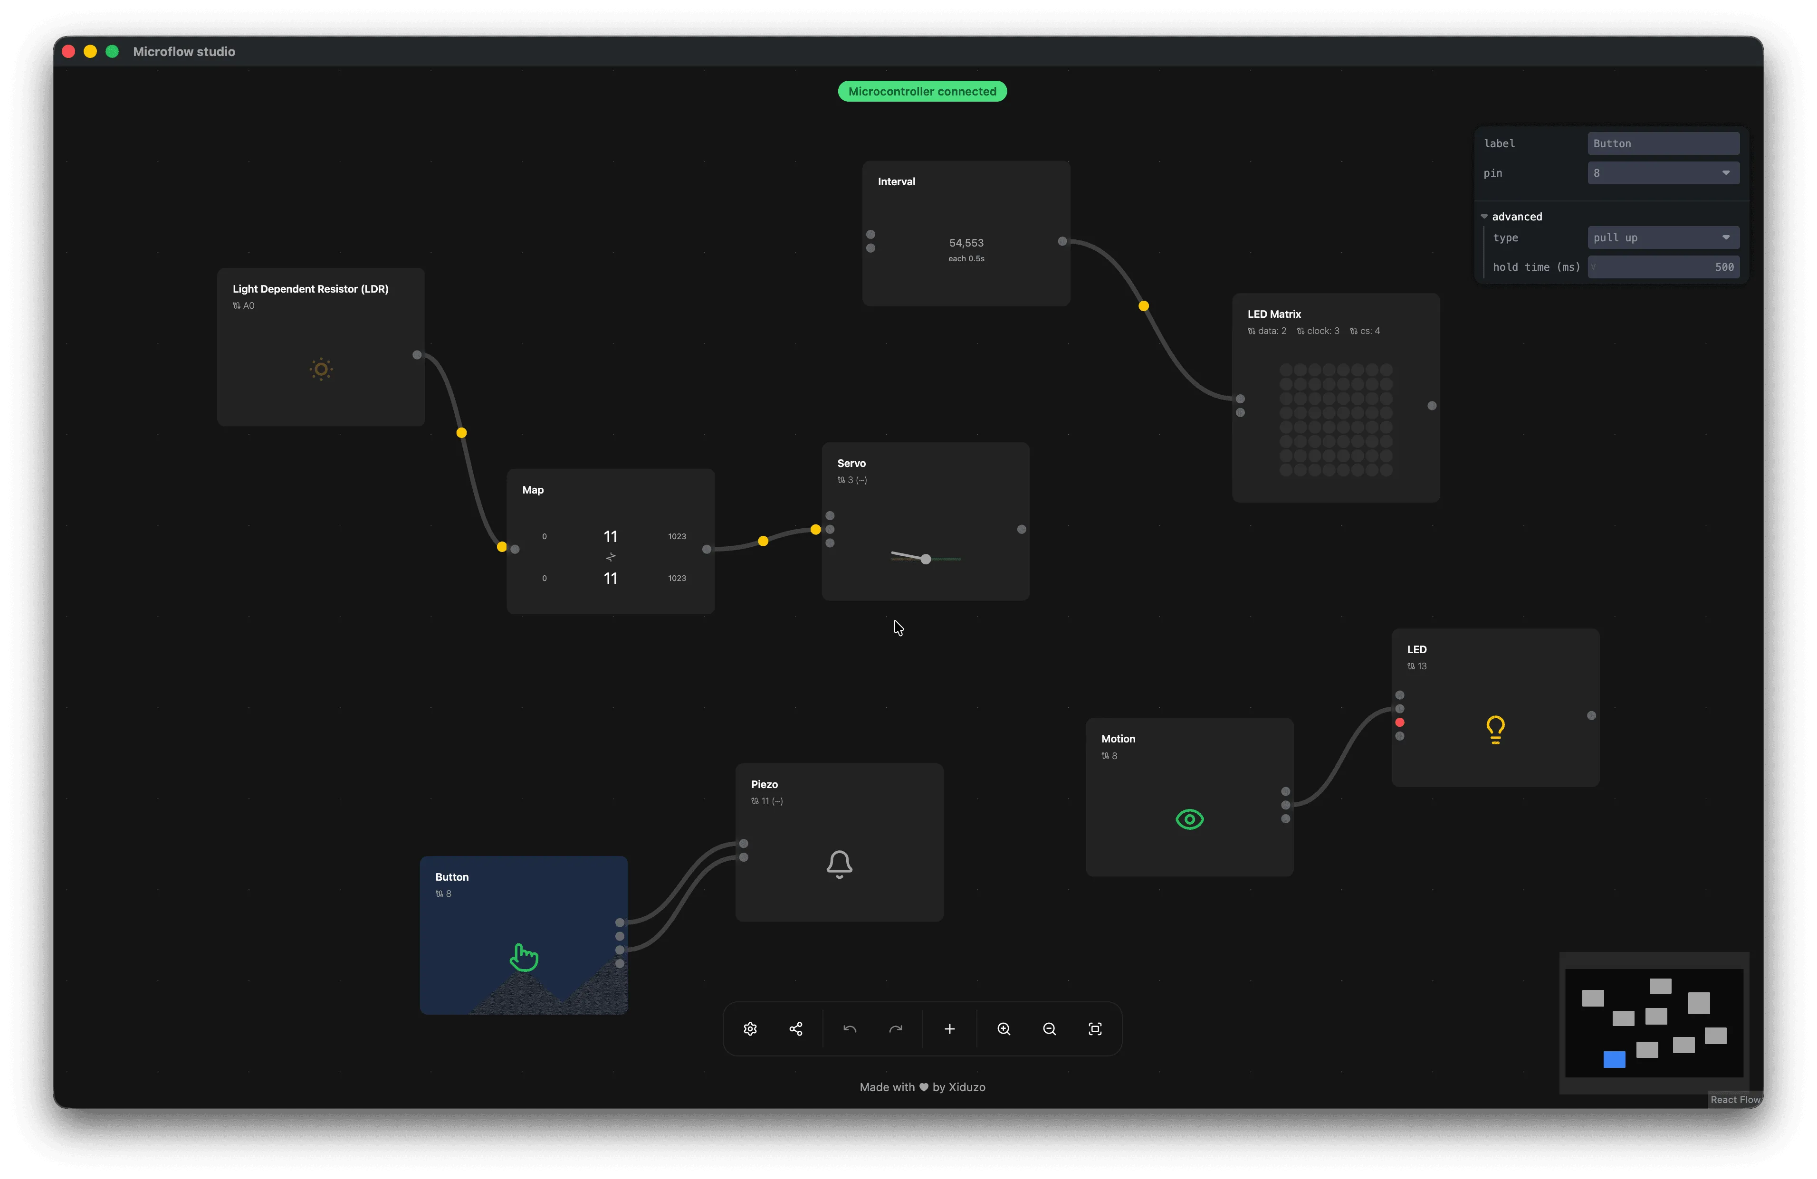
Task: Open the type dropdown showing pull up
Action: (x=1663, y=238)
